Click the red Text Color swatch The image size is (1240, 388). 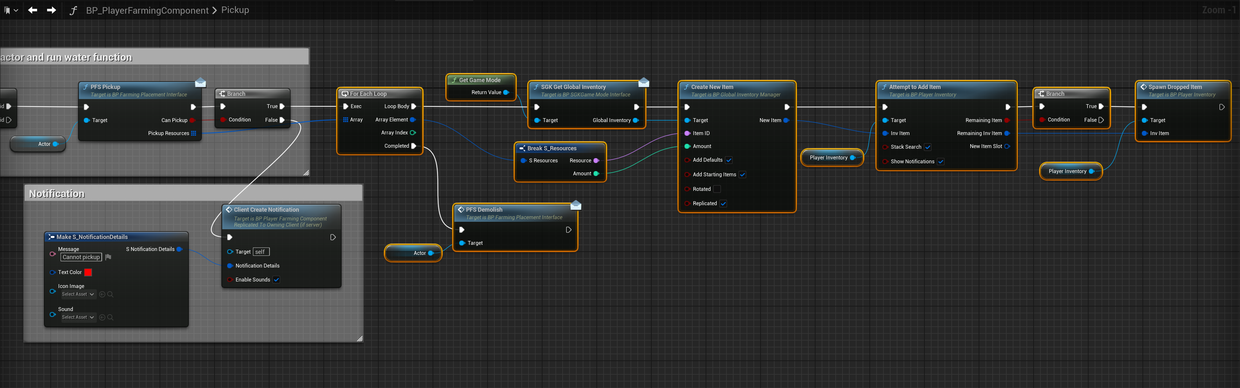tap(88, 272)
